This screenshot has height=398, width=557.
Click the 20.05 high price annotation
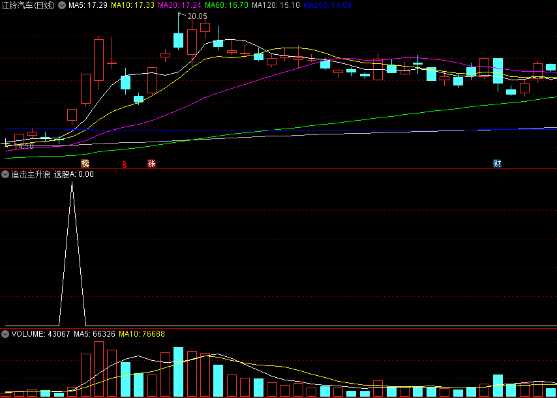click(x=197, y=16)
